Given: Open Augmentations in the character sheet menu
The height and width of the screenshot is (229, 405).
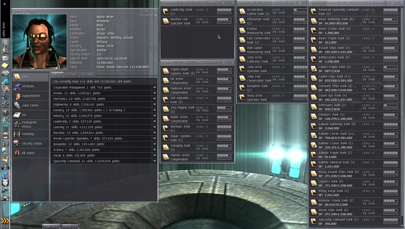Looking at the screenshot, I should pyautogui.click(x=30, y=96).
